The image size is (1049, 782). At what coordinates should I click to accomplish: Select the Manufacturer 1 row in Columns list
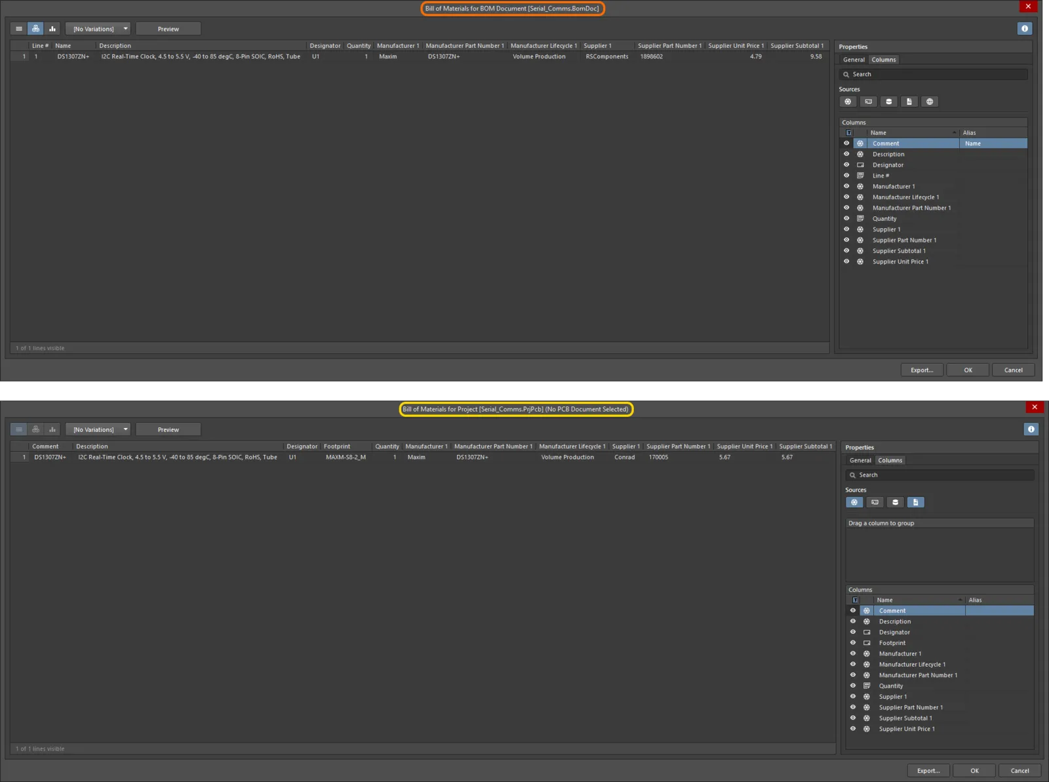[x=894, y=186]
